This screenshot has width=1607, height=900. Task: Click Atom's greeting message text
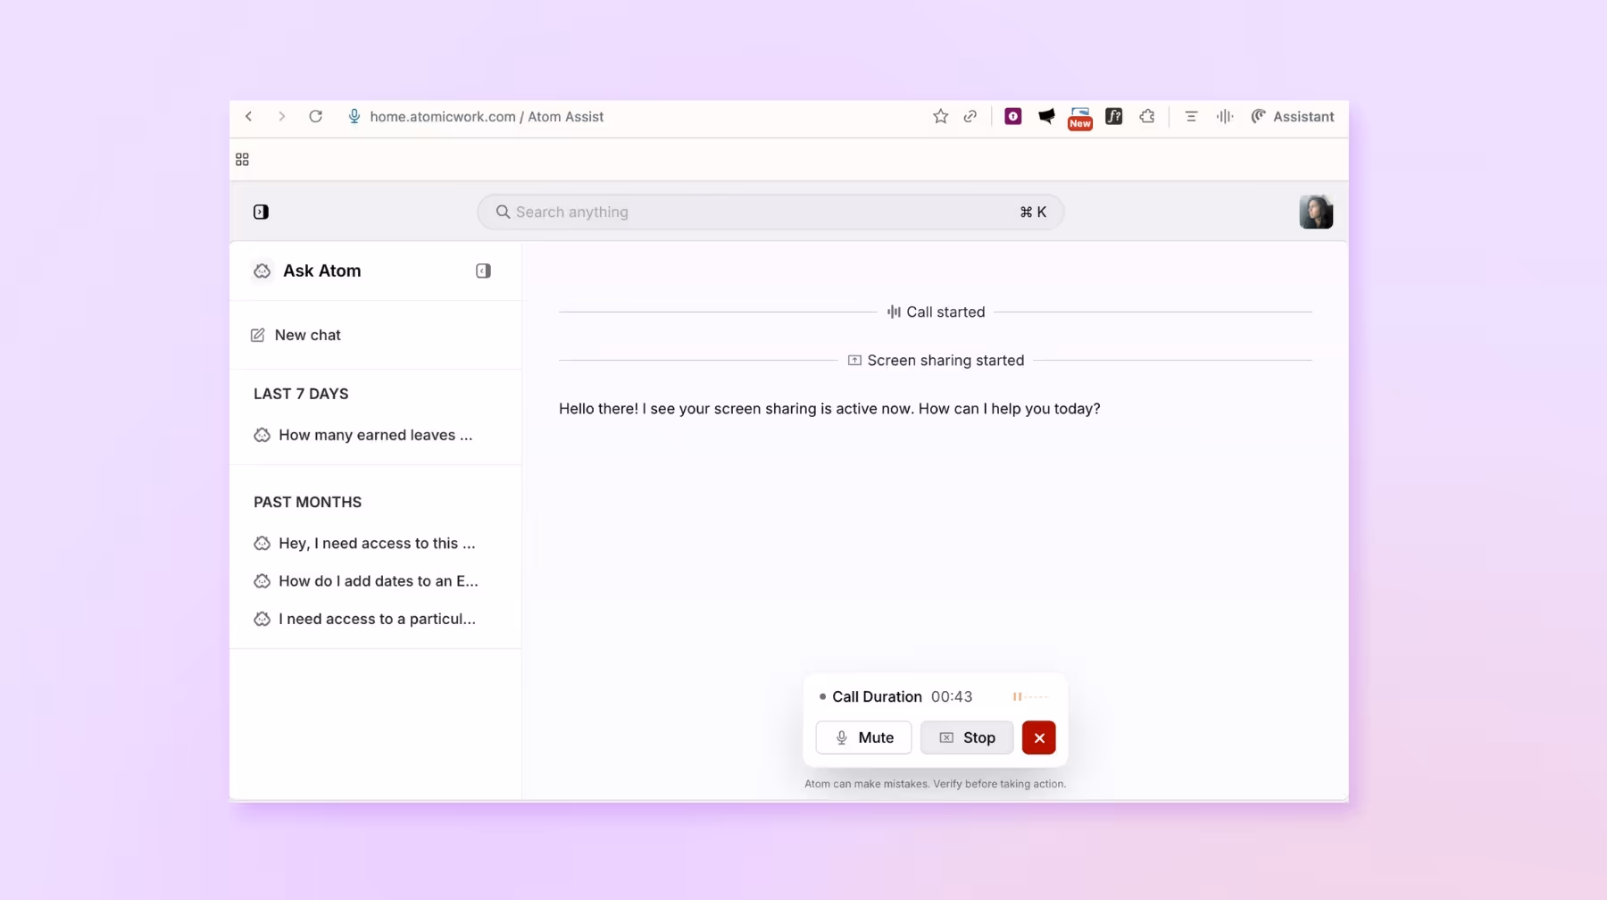click(829, 408)
